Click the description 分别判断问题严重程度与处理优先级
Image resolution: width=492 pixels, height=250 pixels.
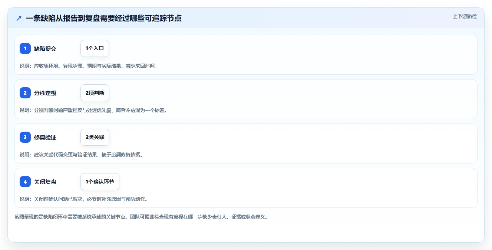pyautogui.click(x=93, y=110)
